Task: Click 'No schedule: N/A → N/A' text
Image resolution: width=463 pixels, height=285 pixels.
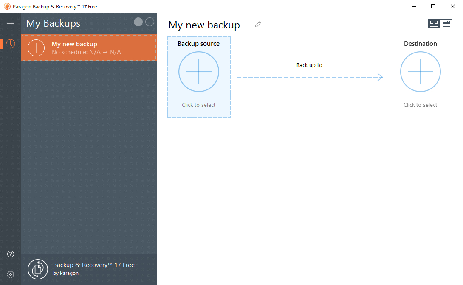Action: 86,52
